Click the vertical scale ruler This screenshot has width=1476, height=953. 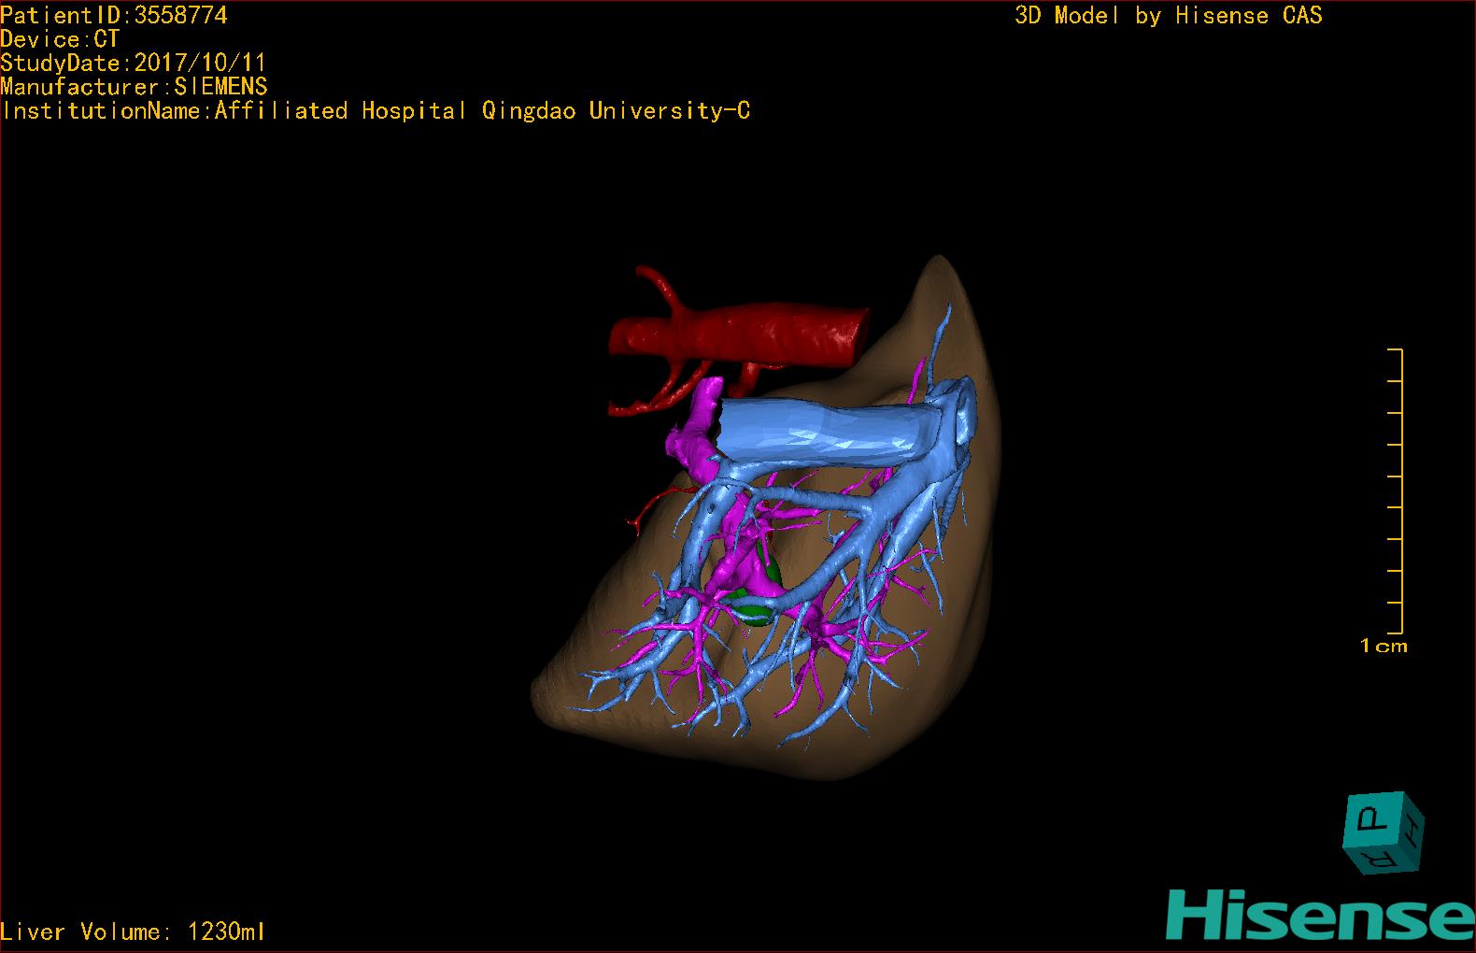pos(1396,491)
